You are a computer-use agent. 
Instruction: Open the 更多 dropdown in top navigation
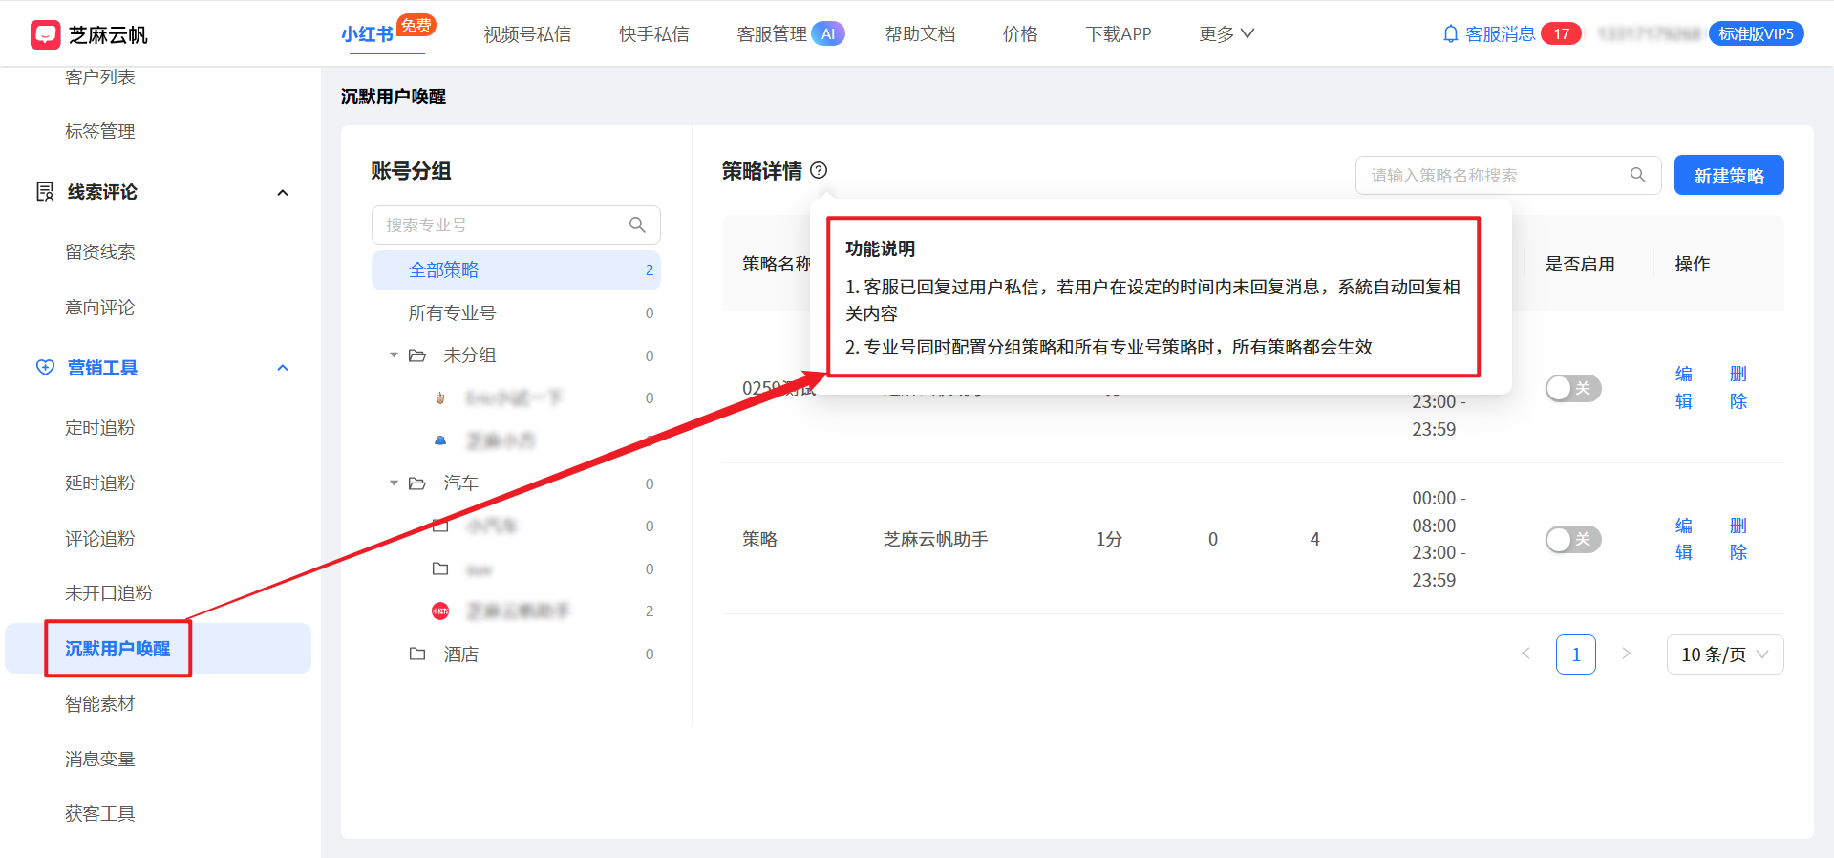click(x=1226, y=34)
